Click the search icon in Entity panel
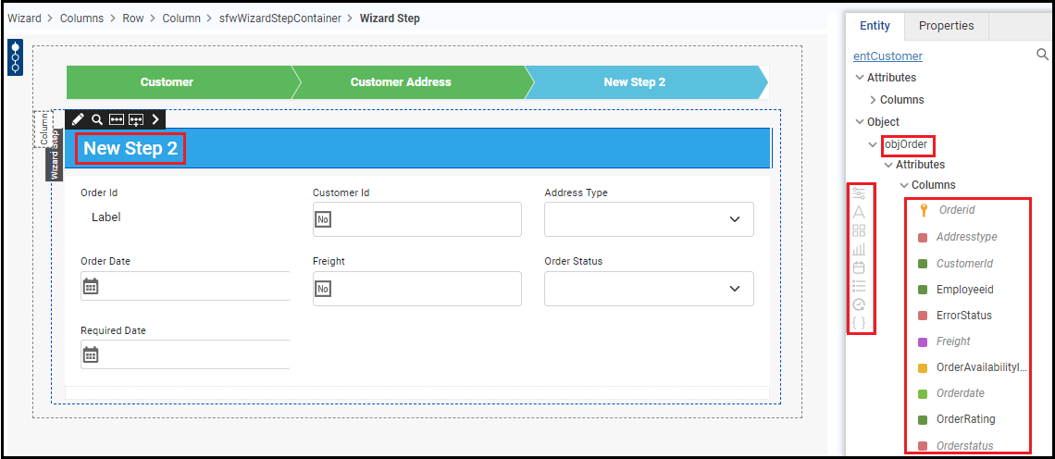1055x459 pixels. pos(1042,56)
